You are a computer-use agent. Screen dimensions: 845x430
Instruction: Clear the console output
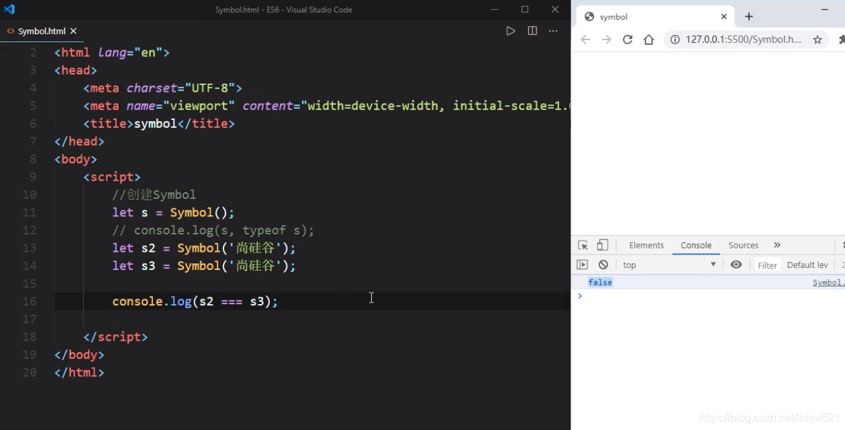603,265
